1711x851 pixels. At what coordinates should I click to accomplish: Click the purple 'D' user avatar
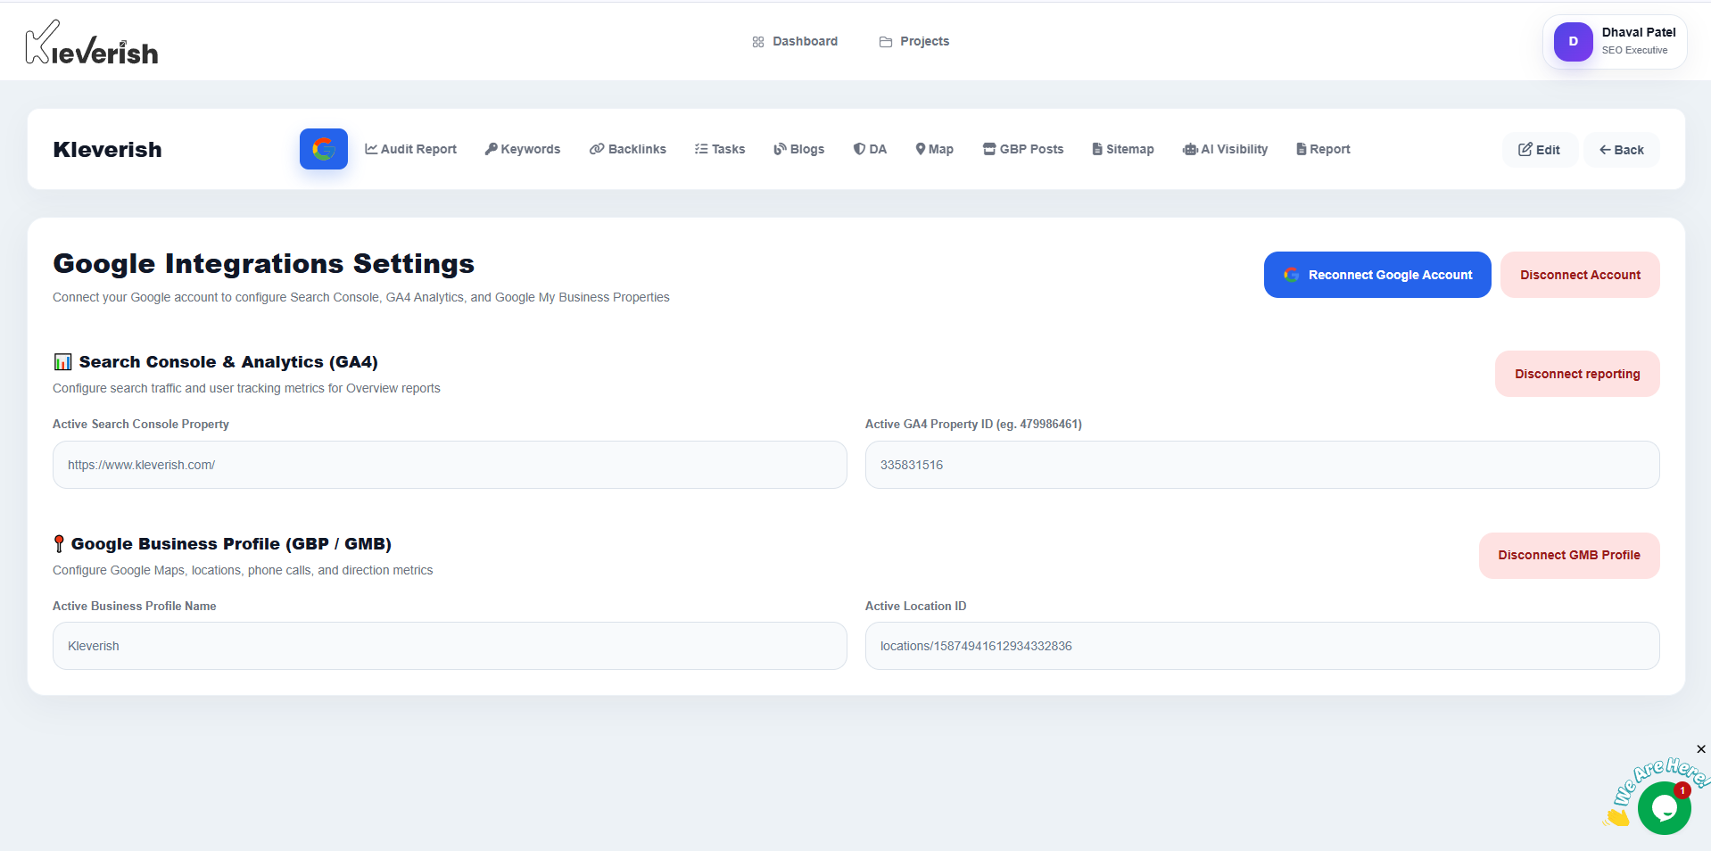coord(1573,42)
